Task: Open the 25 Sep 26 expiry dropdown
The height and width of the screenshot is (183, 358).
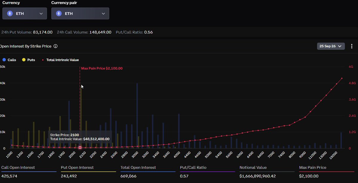Action: 331,46
